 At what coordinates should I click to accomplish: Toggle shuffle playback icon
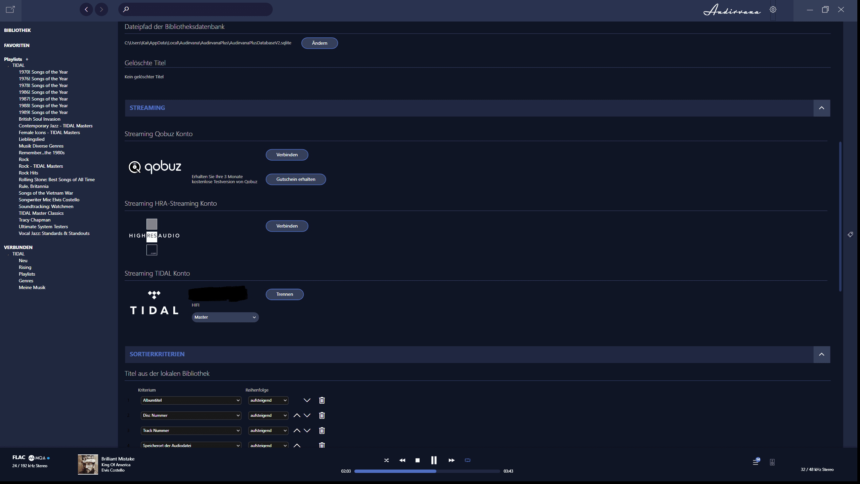coord(386,460)
